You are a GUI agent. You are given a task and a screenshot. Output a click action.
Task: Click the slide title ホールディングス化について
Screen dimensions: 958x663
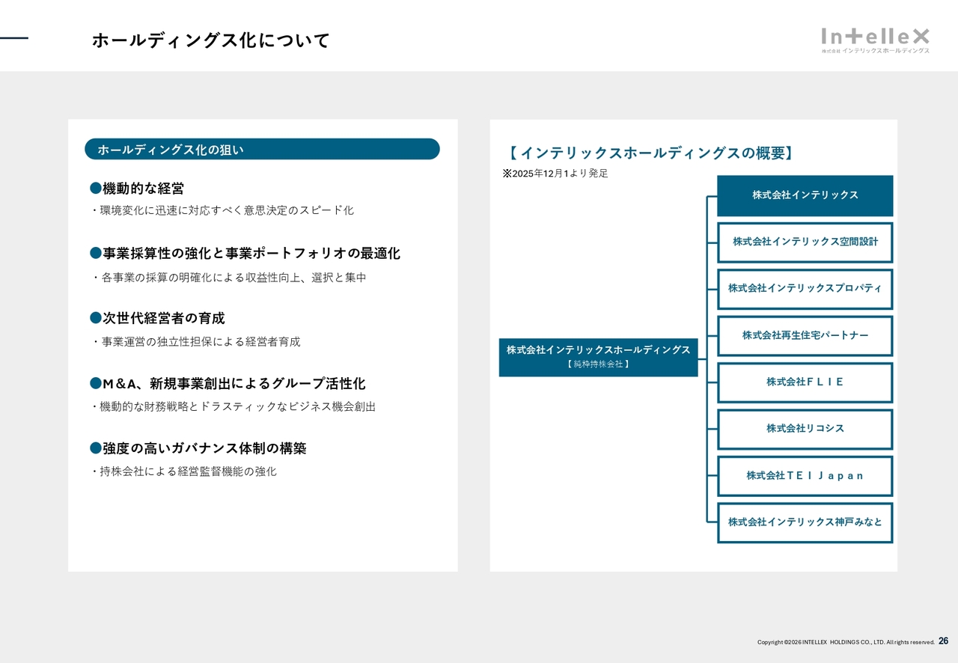(210, 40)
